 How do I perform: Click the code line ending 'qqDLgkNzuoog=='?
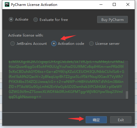click(x=25, y=97)
